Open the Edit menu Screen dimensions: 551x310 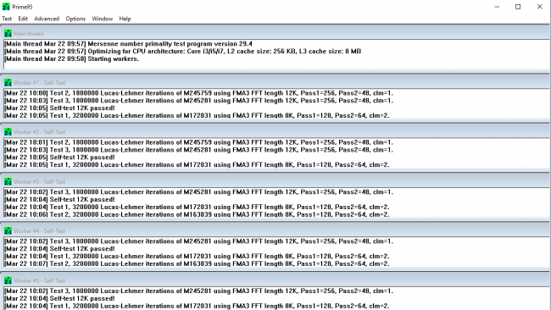pos(23,19)
